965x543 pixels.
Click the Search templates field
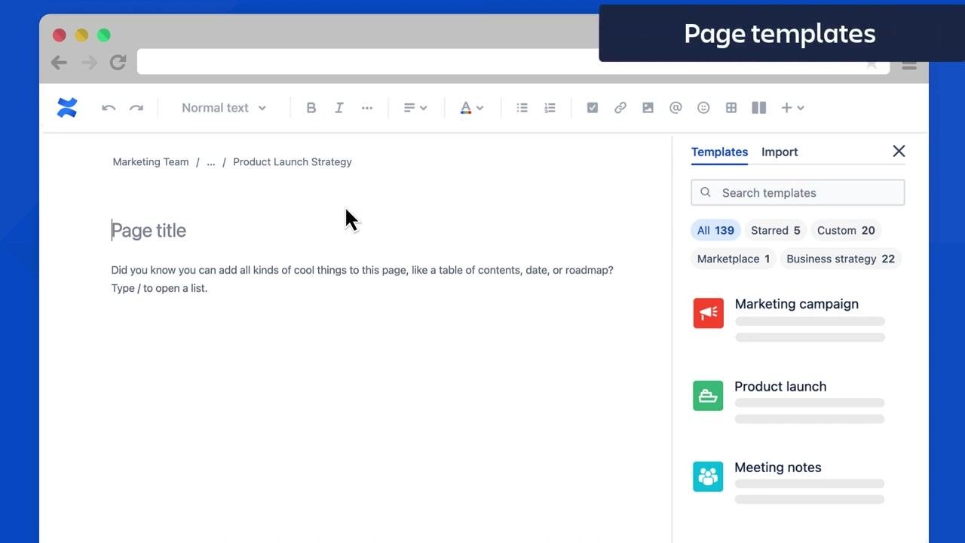[x=798, y=192]
